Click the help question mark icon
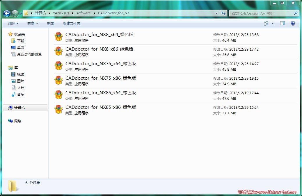The image size is (302, 196). 293,23
